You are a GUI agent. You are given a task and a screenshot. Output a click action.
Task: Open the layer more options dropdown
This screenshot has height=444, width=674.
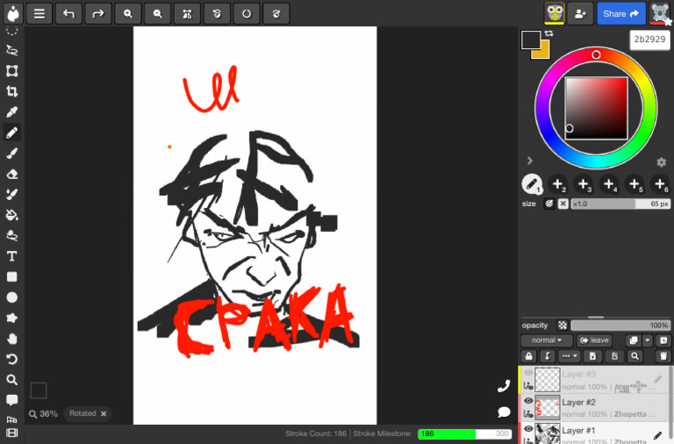click(570, 356)
